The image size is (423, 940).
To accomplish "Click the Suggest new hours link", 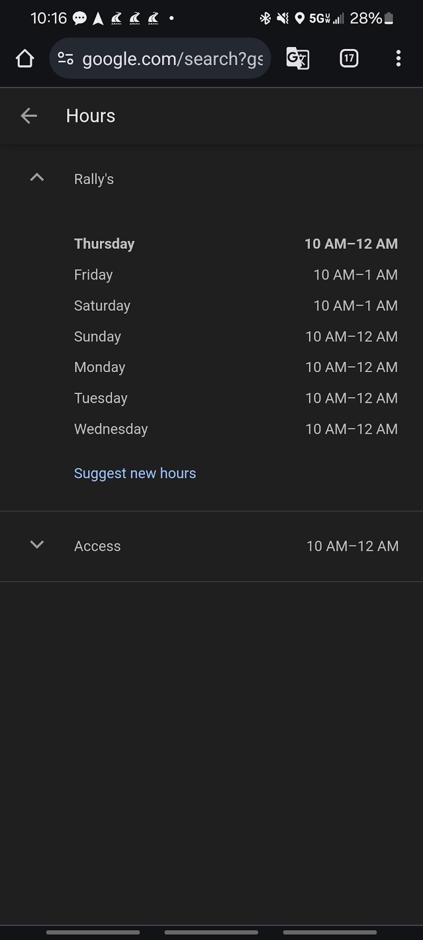I will tap(135, 473).
